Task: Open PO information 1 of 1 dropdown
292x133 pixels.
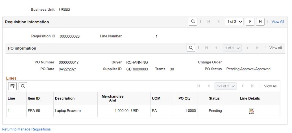Action: (x=232, y=48)
